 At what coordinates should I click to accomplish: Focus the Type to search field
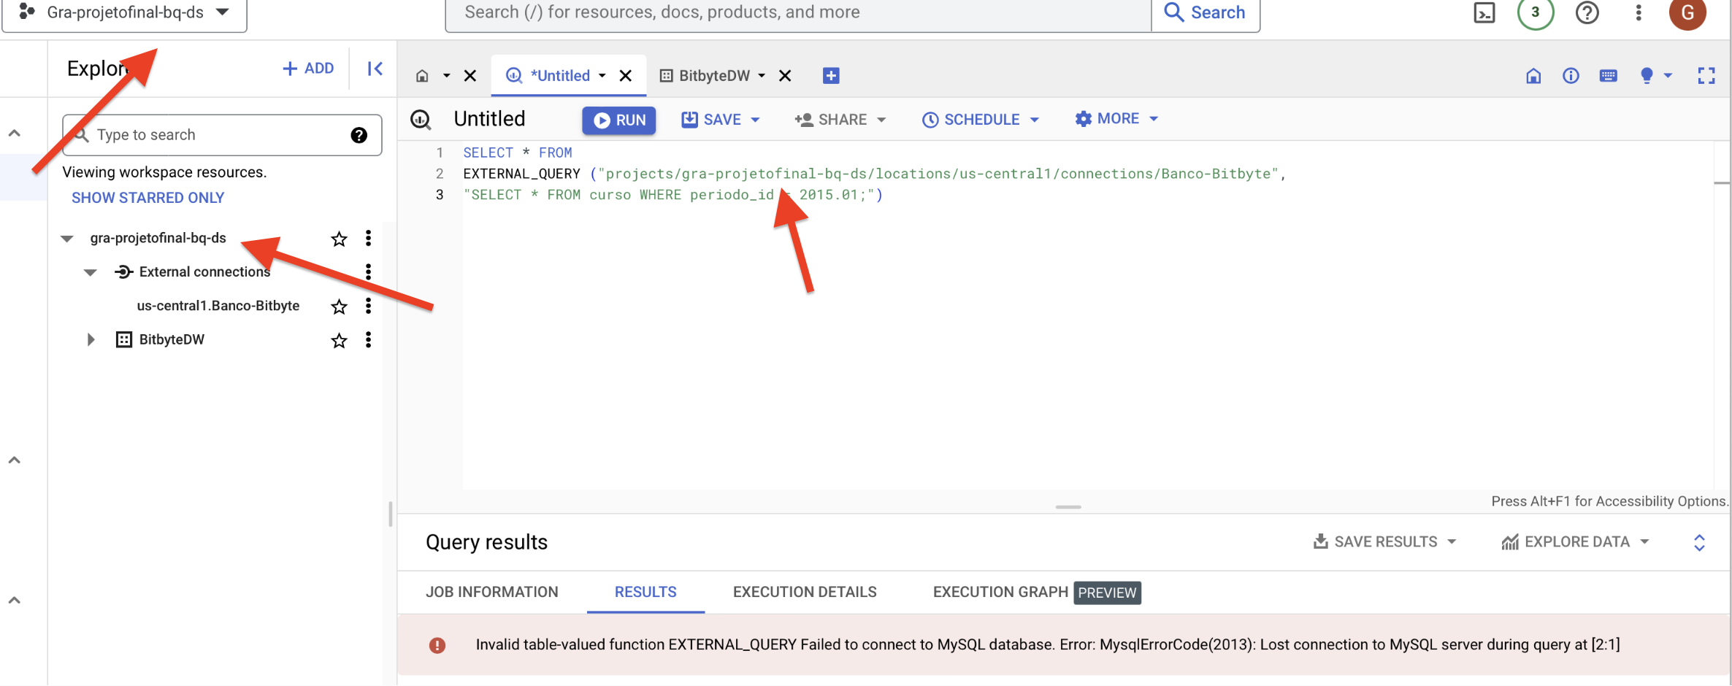click(x=222, y=135)
